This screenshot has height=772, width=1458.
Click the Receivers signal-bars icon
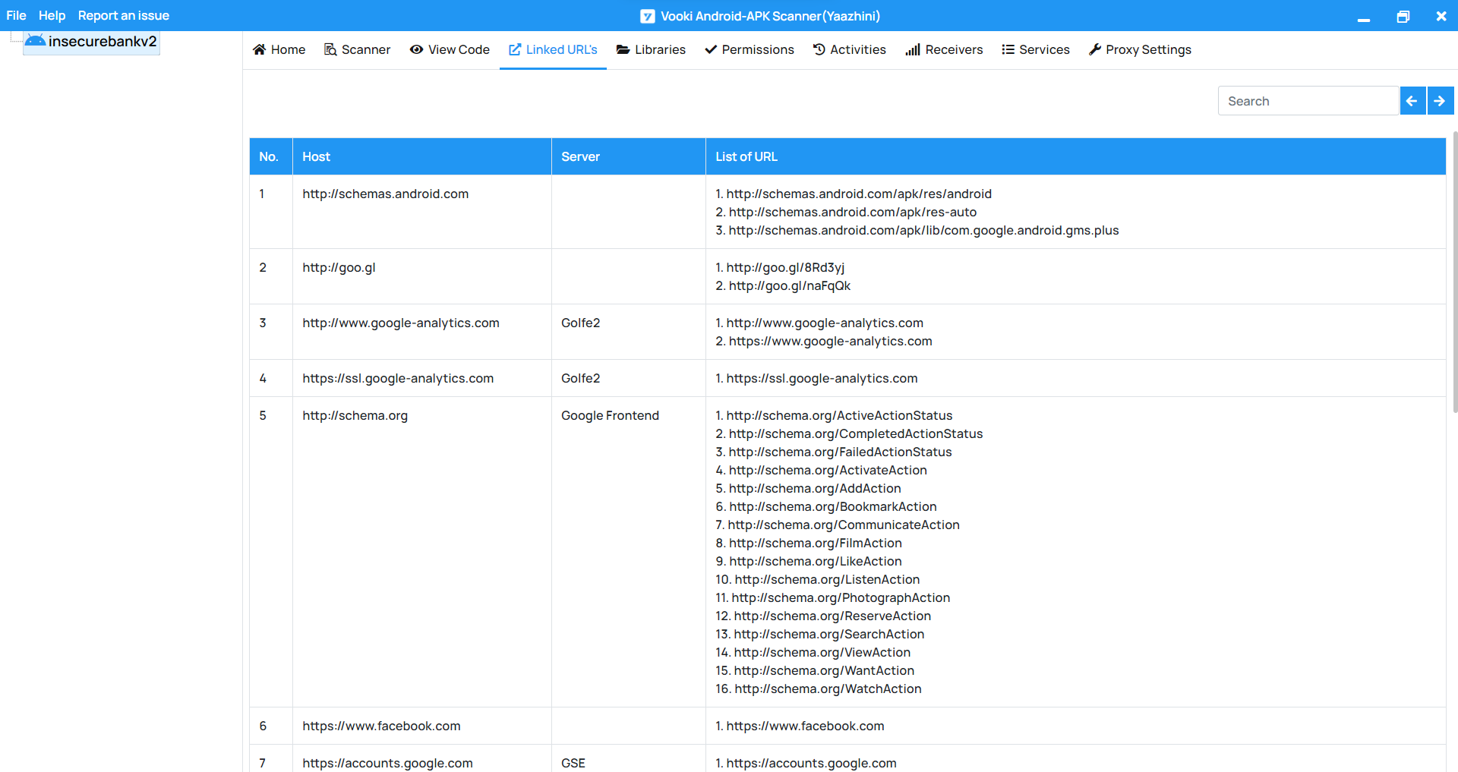pos(913,49)
